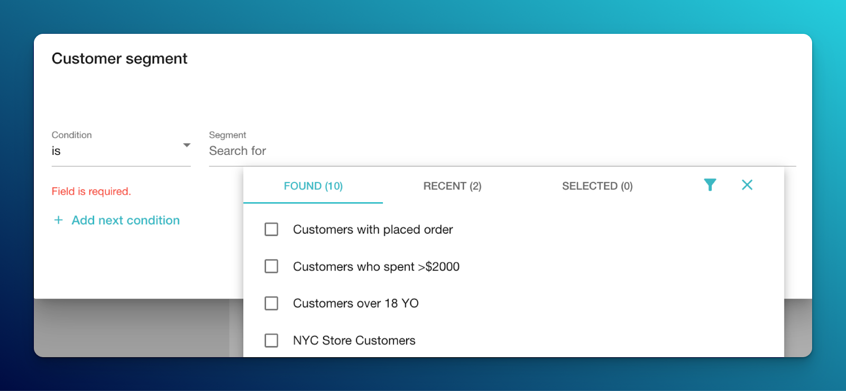Screen dimensions: 846x391
Task: Click the funnel filter icon
Action: tap(710, 185)
